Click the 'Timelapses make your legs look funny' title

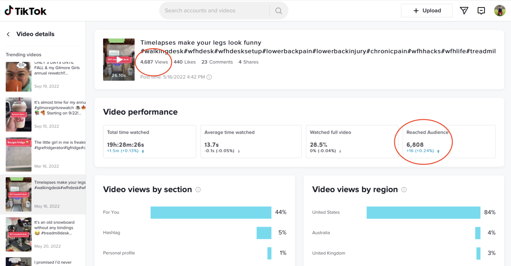(201, 42)
